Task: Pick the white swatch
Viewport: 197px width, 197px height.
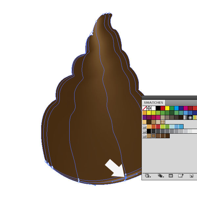Action: [x=153, y=108]
